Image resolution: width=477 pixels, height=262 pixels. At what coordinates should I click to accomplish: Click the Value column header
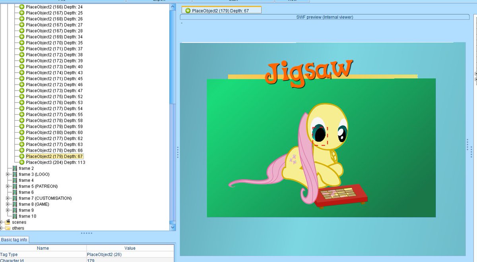point(130,248)
